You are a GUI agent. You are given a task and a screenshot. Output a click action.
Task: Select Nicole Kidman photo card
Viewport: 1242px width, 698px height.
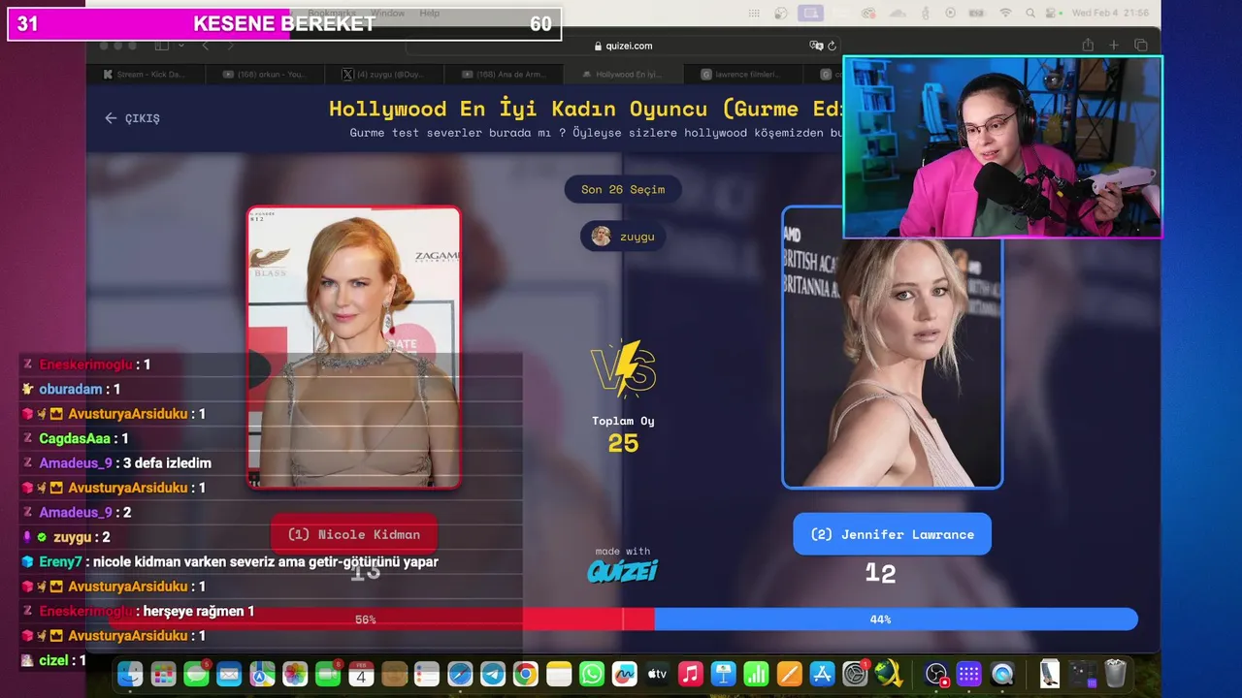pyautogui.click(x=354, y=347)
